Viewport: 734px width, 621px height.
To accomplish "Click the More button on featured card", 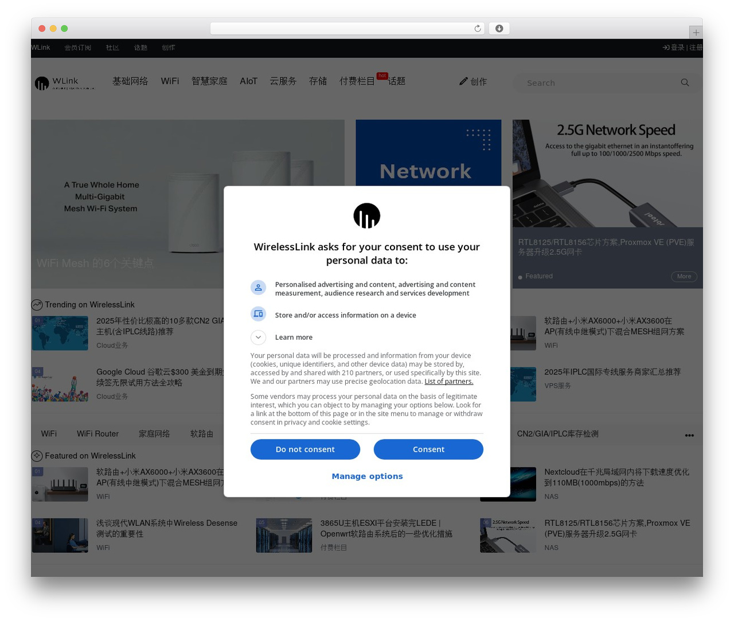I will click(684, 277).
